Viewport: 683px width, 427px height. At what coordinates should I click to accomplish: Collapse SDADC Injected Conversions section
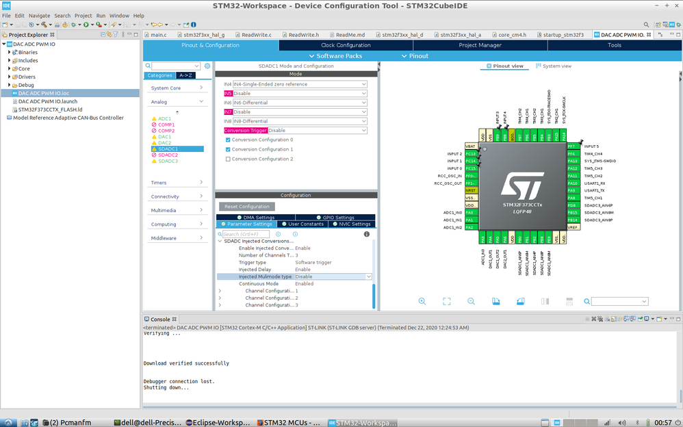tap(220, 241)
